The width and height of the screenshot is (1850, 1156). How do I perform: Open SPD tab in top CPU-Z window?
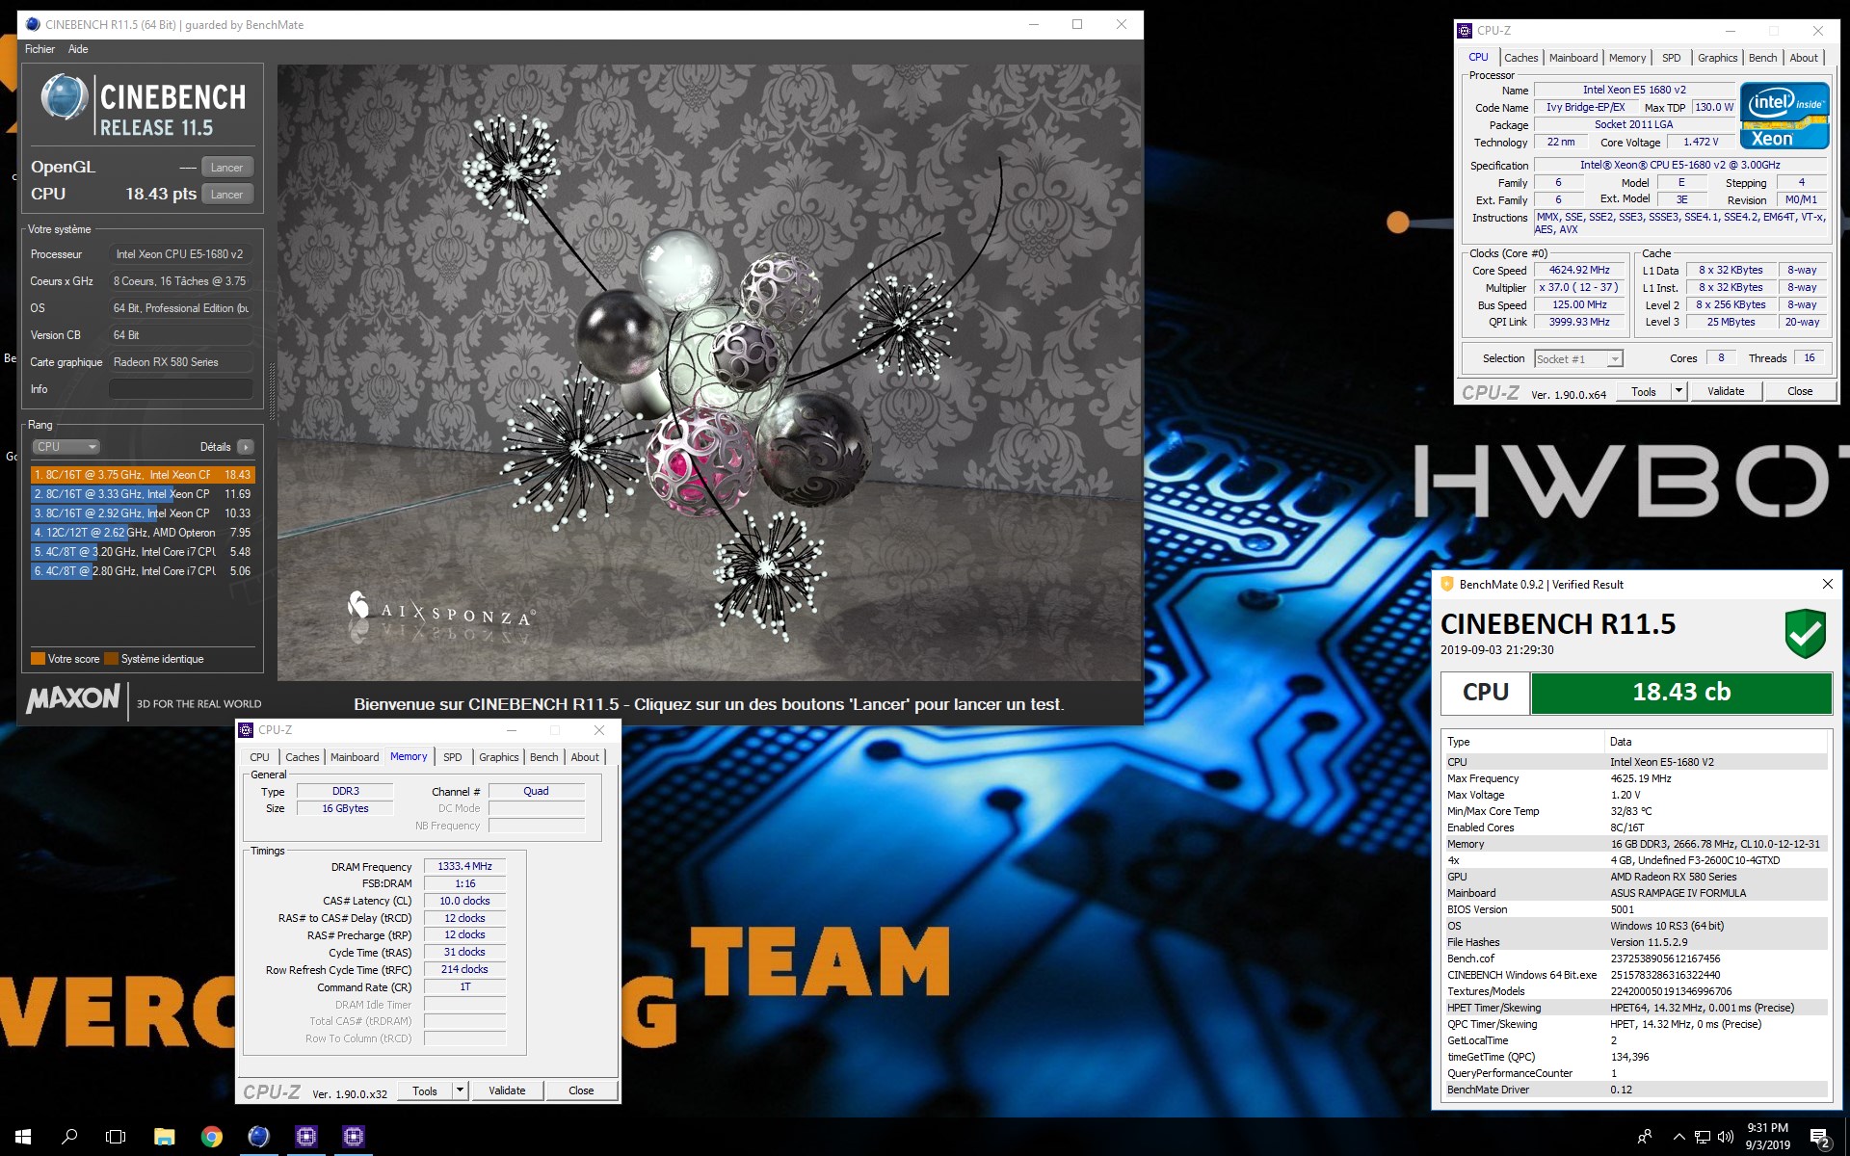coord(1672,58)
